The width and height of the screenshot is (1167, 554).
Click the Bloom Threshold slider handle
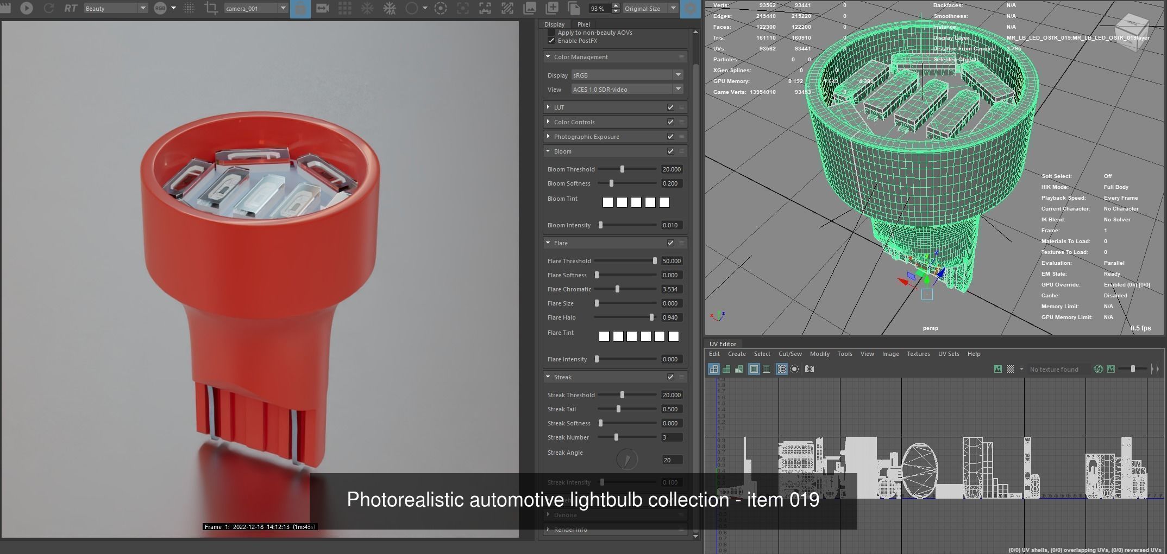pyautogui.click(x=622, y=169)
